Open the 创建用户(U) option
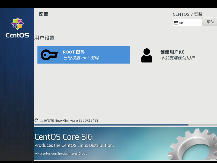The image size is (217, 163). point(178,55)
